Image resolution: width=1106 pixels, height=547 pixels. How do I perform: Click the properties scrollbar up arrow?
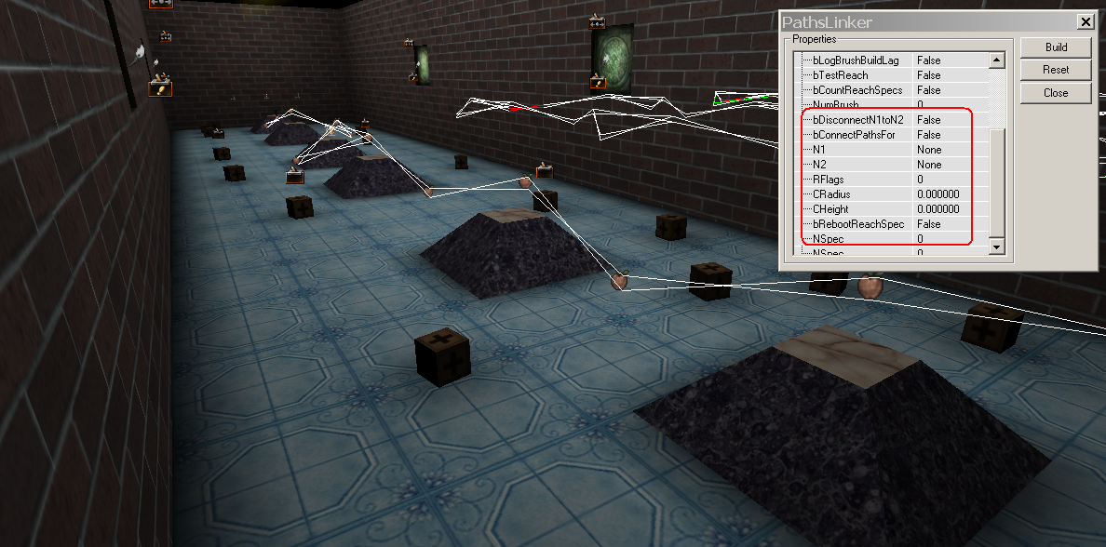coord(997,61)
